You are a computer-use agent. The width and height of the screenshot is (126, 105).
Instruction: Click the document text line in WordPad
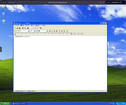pos(22,37)
